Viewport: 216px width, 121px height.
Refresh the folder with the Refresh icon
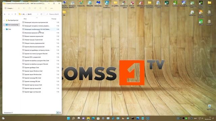coord(41,14)
